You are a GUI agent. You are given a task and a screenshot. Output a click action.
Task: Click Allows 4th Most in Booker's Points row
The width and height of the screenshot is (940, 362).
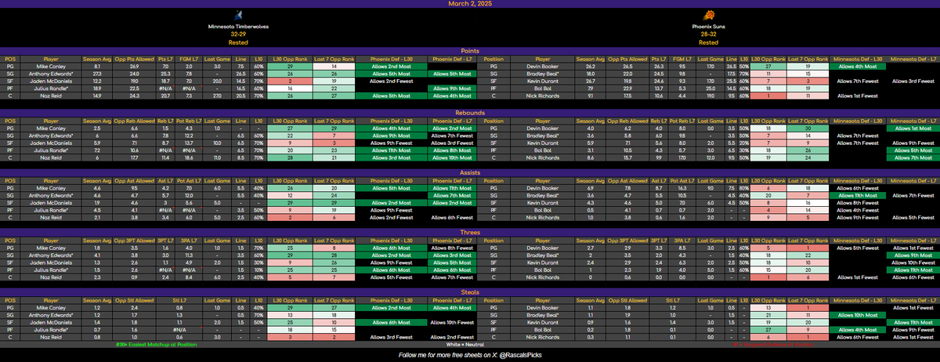click(859, 67)
